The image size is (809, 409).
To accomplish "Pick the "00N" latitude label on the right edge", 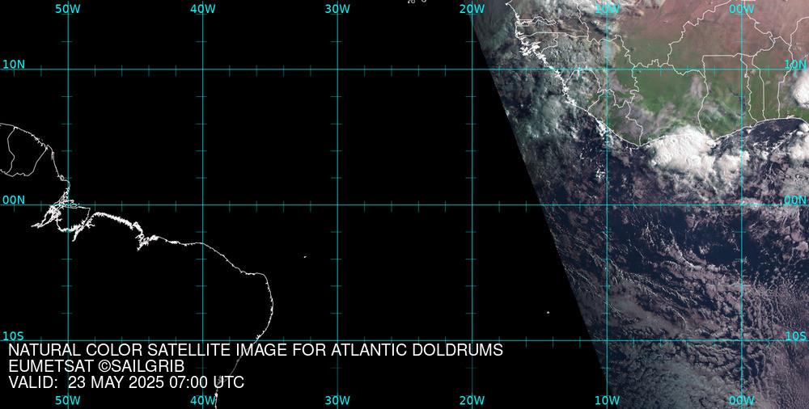I will tap(795, 200).
